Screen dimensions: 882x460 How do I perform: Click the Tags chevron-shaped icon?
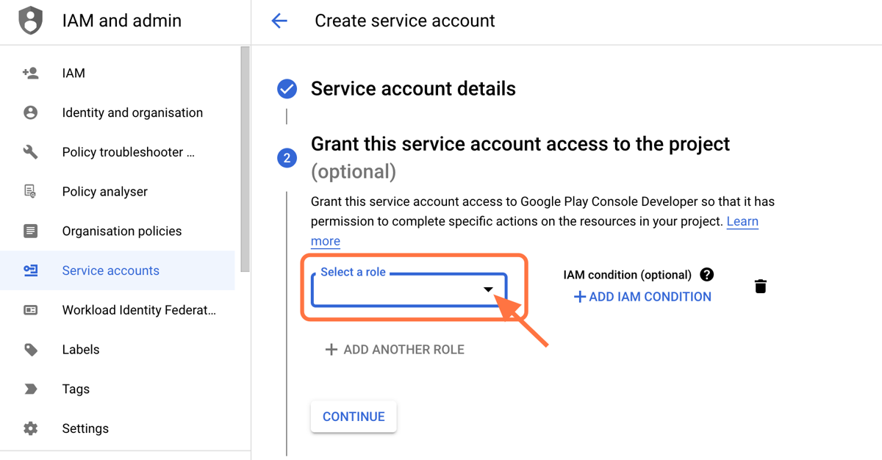tap(30, 389)
